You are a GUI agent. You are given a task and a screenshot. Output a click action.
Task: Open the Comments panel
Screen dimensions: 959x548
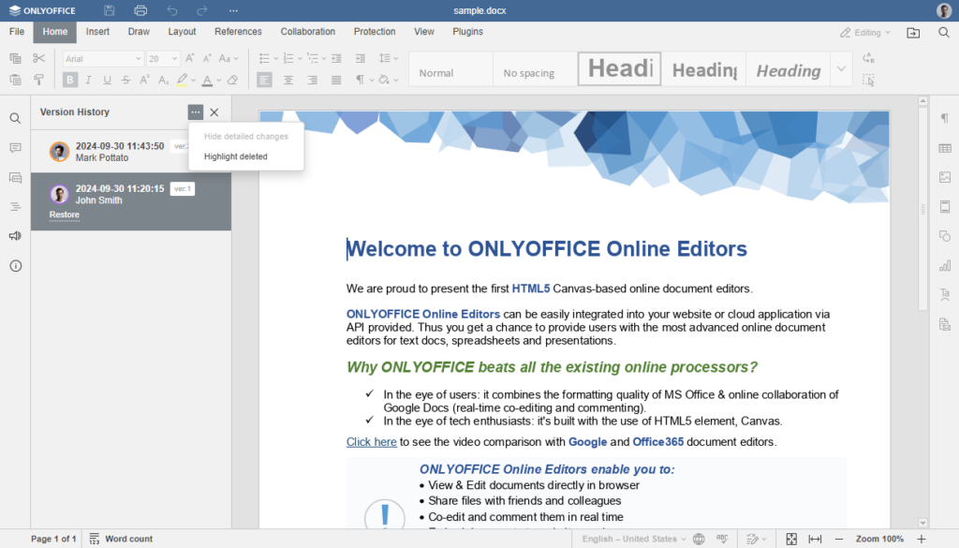click(x=16, y=149)
